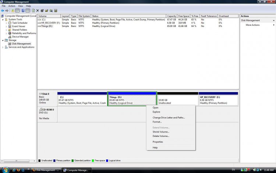
Task: Expand More Actions submenu arrow
Action: tap(273, 25)
